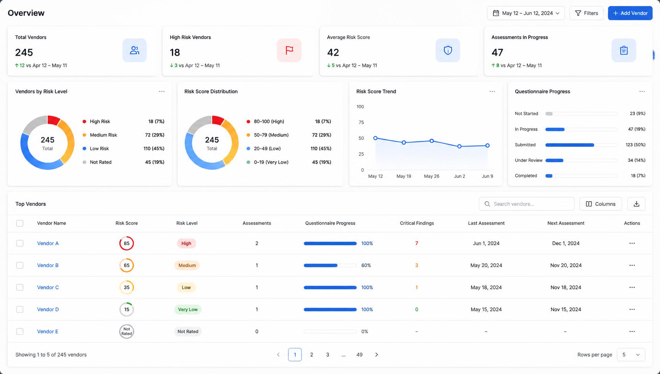Image resolution: width=660 pixels, height=374 pixels.
Task: Toggle the select-all vendors checkbox
Action: pos(20,223)
